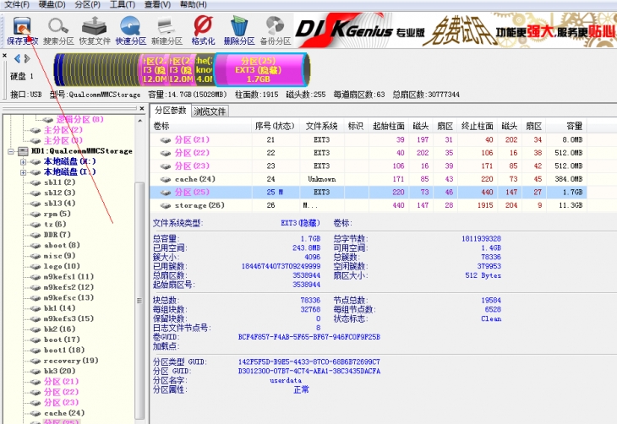Select DDR(7) tree item
617x424 pixels.
(57, 235)
